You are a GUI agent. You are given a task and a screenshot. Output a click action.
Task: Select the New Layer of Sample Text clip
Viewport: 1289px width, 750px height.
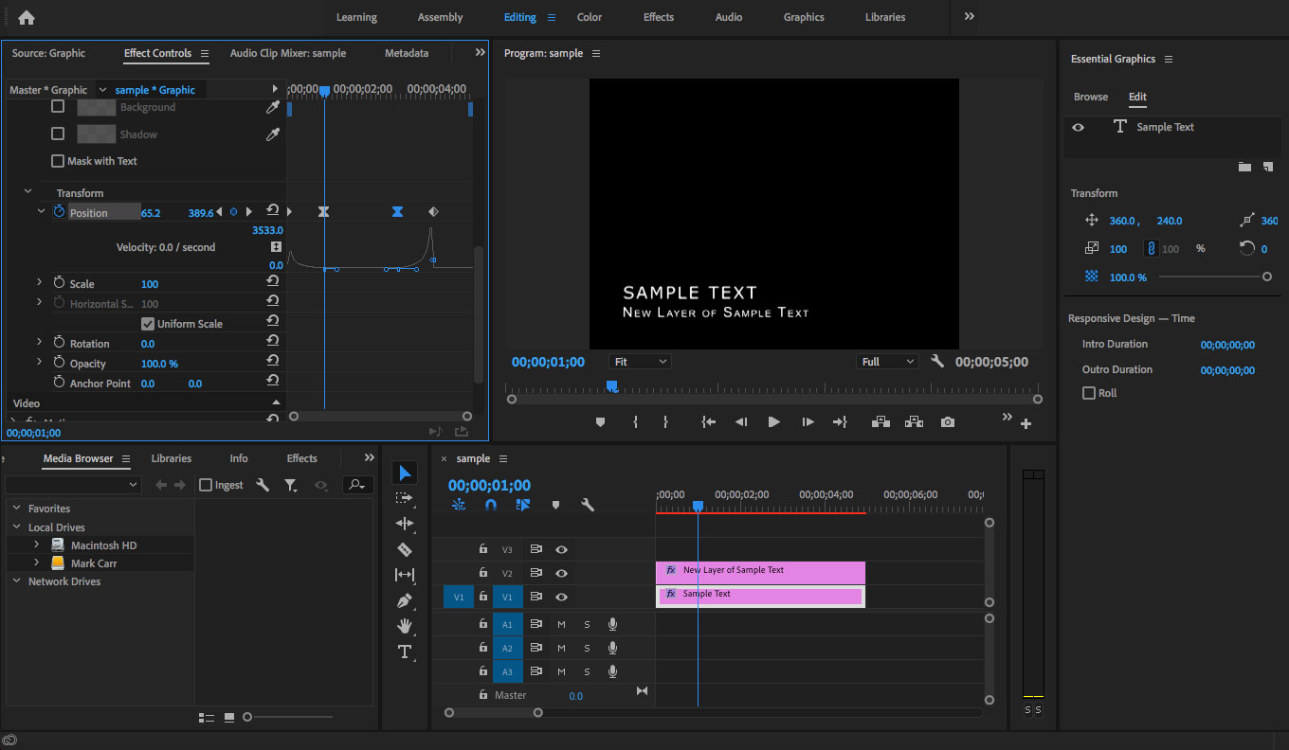[x=758, y=572]
